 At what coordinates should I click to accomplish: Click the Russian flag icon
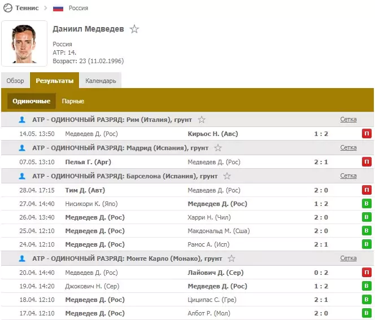[x=58, y=8]
